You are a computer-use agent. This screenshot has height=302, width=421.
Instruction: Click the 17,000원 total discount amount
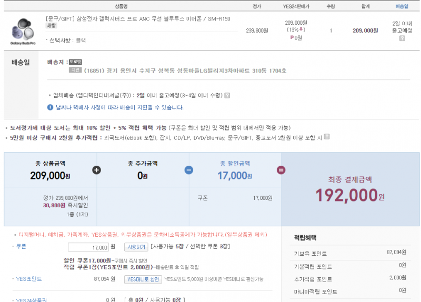pos(235,176)
